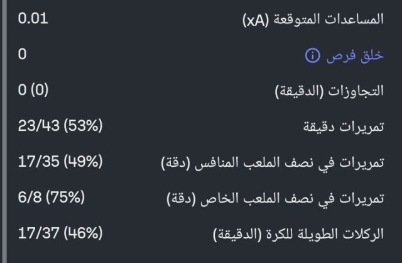Select the 17/35 opponent half passes figure
This screenshot has width=402, height=263.
pyautogui.click(x=39, y=162)
